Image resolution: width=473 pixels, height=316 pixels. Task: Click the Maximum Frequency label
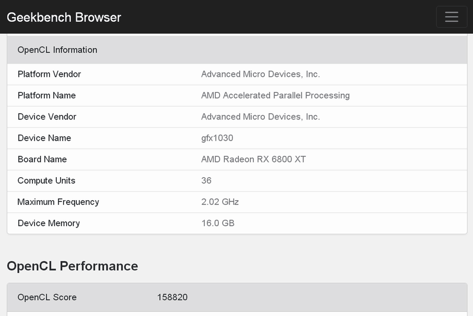[58, 202]
